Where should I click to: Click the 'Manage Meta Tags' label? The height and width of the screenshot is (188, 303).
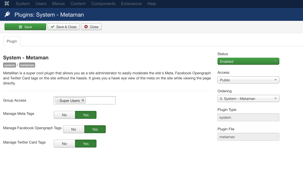(19, 114)
